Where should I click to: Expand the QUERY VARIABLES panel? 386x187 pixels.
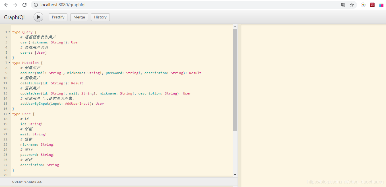pos(27,182)
